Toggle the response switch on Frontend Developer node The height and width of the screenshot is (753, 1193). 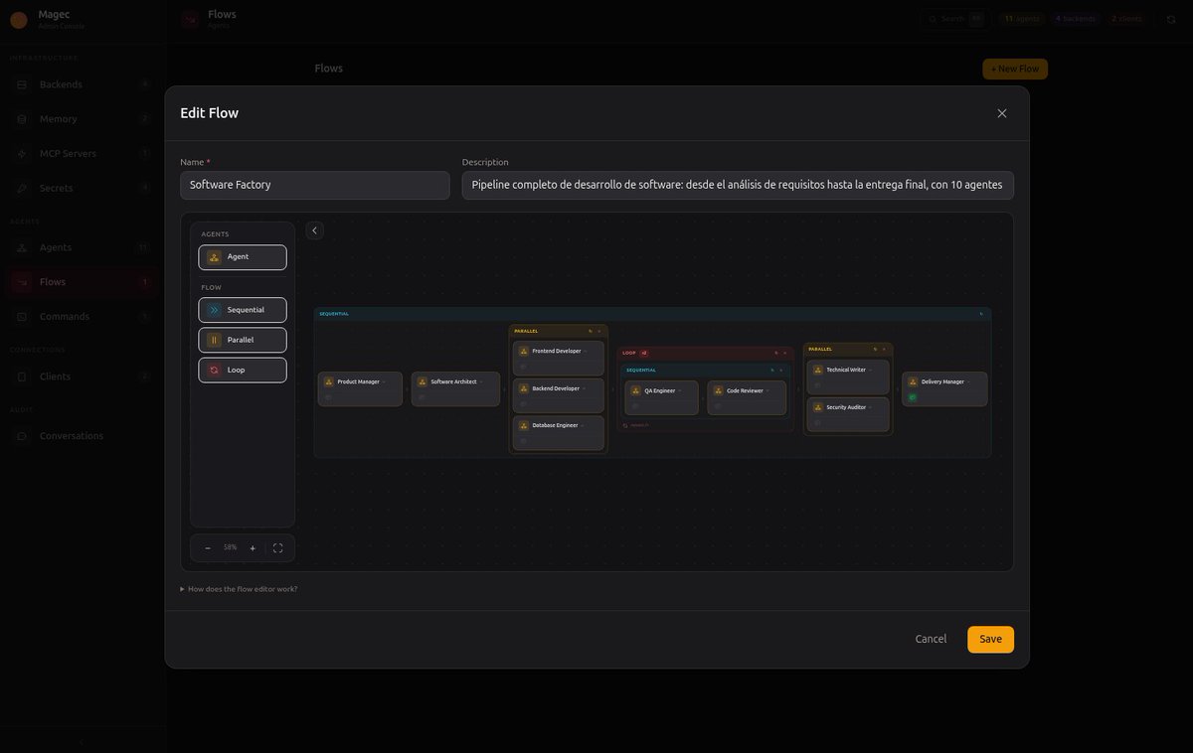point(523,367)
